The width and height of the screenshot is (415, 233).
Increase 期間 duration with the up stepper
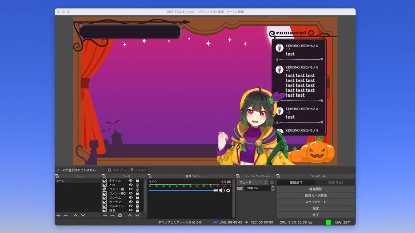[273, 186]
